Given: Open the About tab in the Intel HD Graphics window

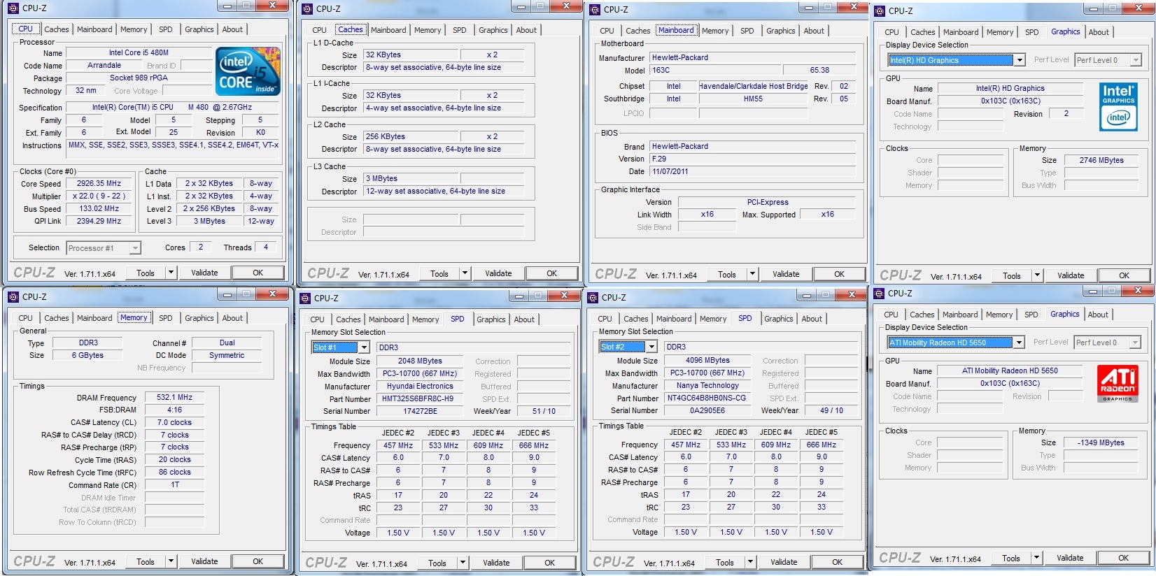Looking at the screenshot, I should (x=1099, y=32).
